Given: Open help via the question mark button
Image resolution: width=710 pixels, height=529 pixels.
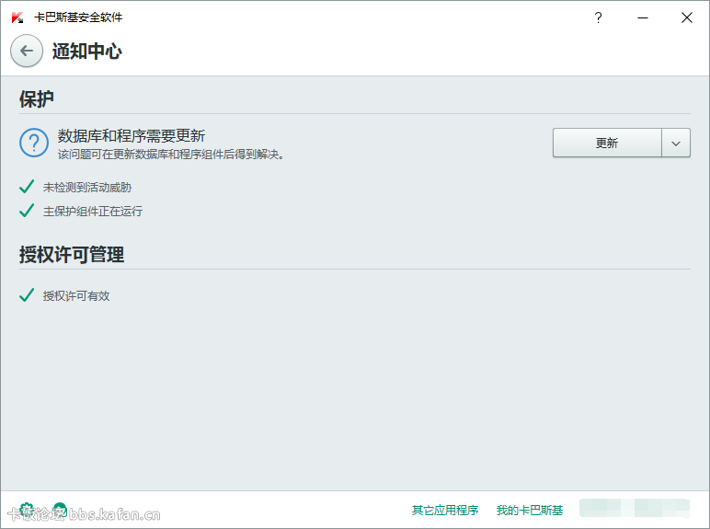Looking at the screenshot, I should (x=598, y=17).
